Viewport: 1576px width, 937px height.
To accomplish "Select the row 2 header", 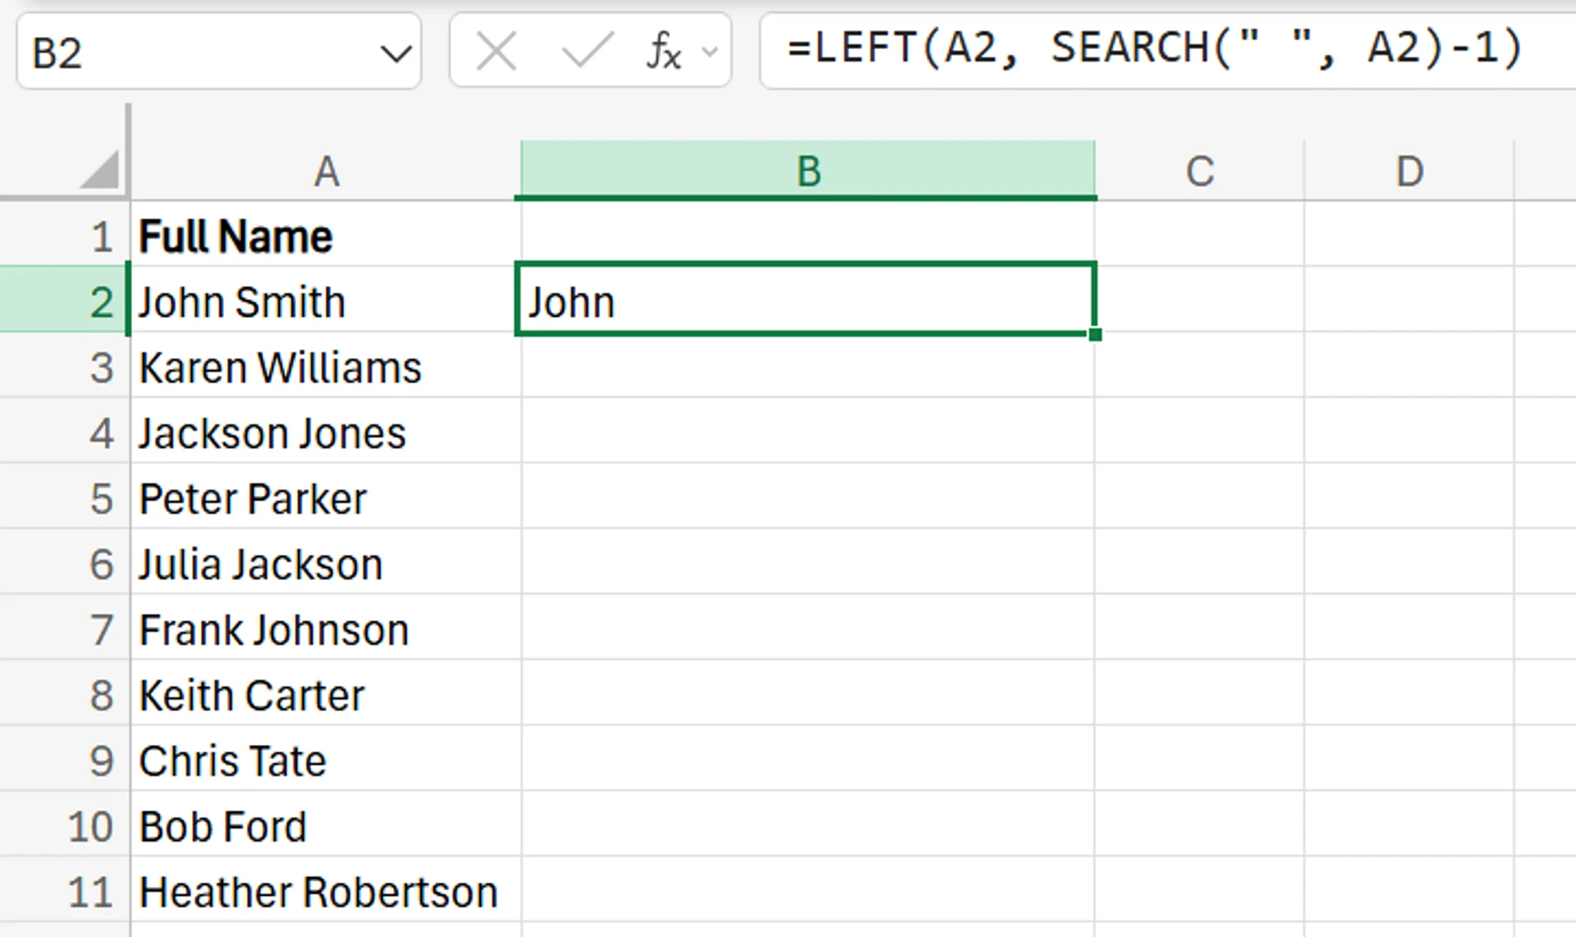I will (98, 301).
